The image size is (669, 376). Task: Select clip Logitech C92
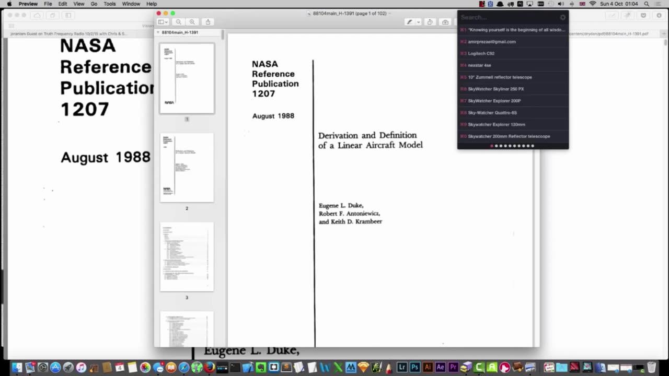513,53
